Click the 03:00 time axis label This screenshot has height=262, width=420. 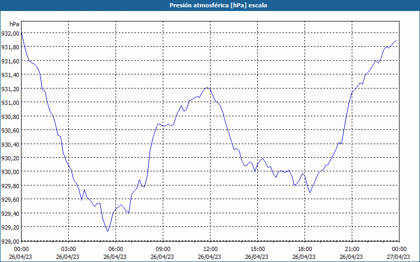pyautogui.click(x=69, y=249)
